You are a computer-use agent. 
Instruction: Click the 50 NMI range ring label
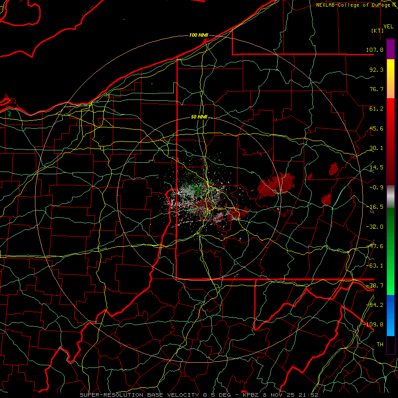pos(199,117)
